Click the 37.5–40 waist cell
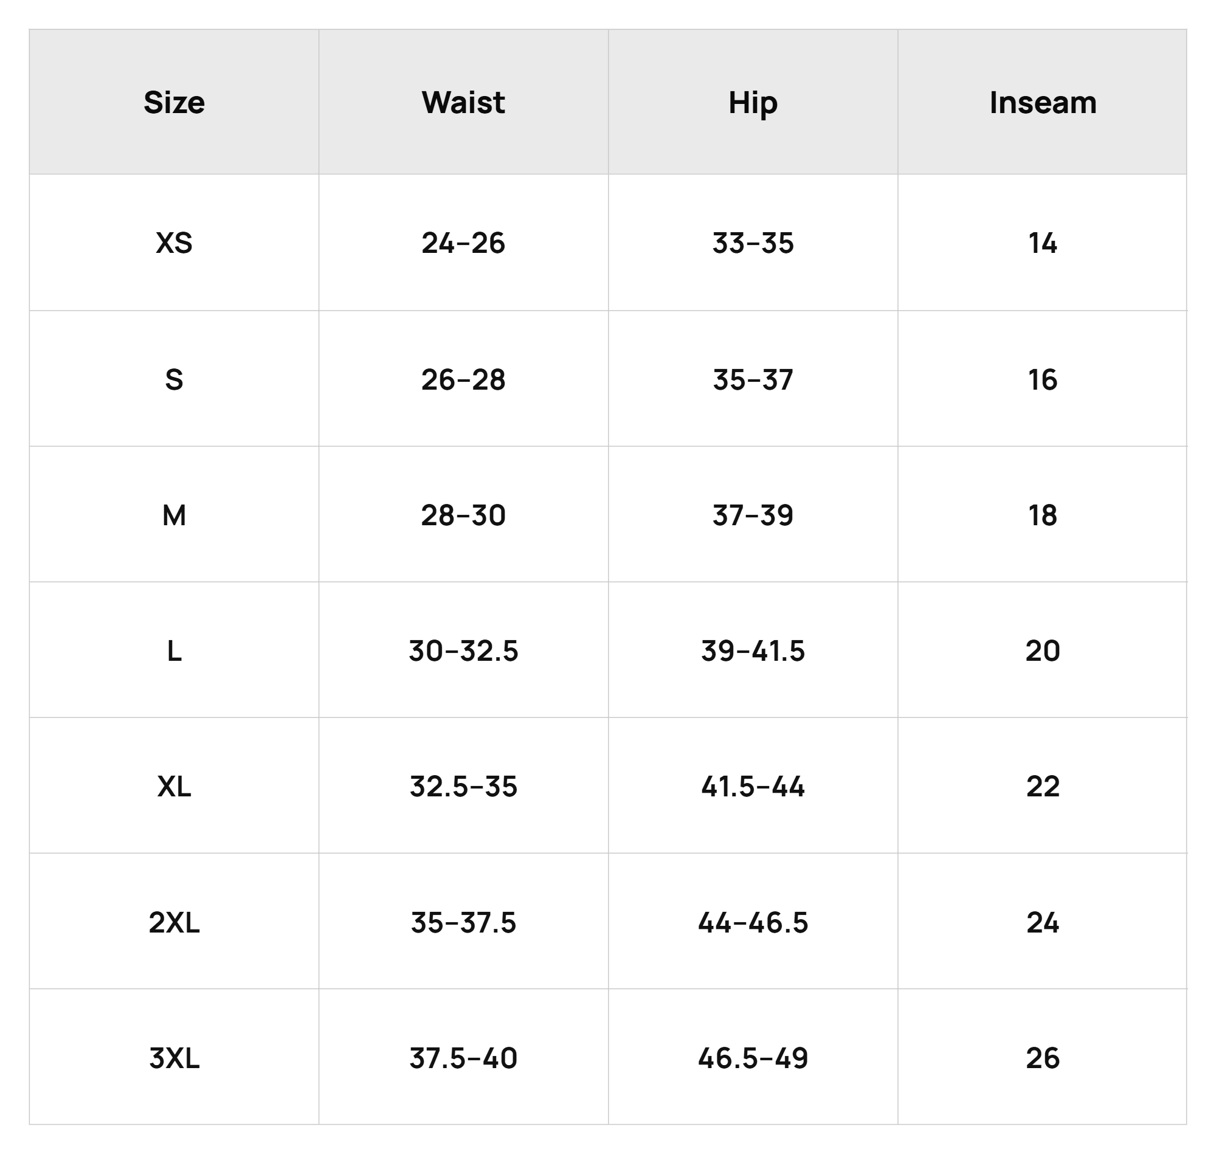Viewport: 1216px width, 1152px height. [x=463, y=1058]
